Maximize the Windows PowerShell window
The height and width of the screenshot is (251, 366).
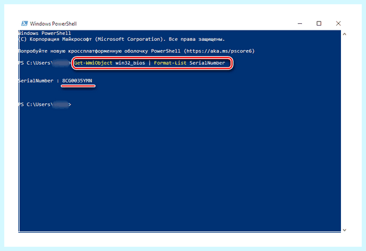[x=319, y=23]
